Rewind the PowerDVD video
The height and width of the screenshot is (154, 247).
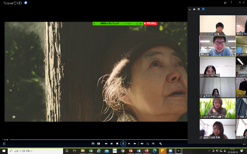[106, 144]
